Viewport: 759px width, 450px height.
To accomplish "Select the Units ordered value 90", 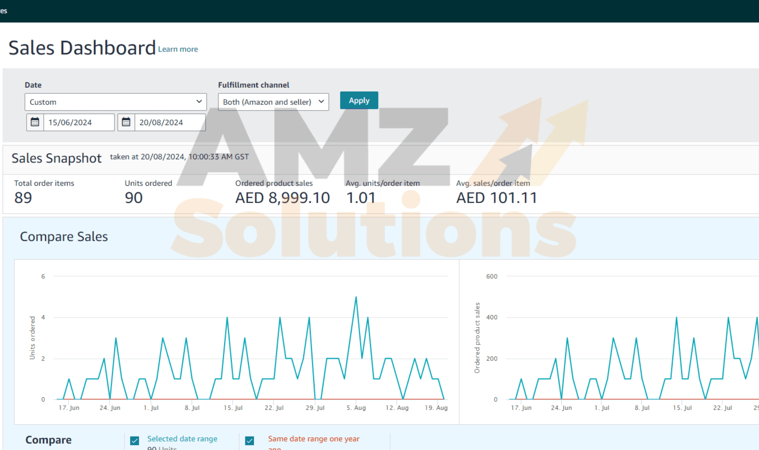I will [133, 198].
